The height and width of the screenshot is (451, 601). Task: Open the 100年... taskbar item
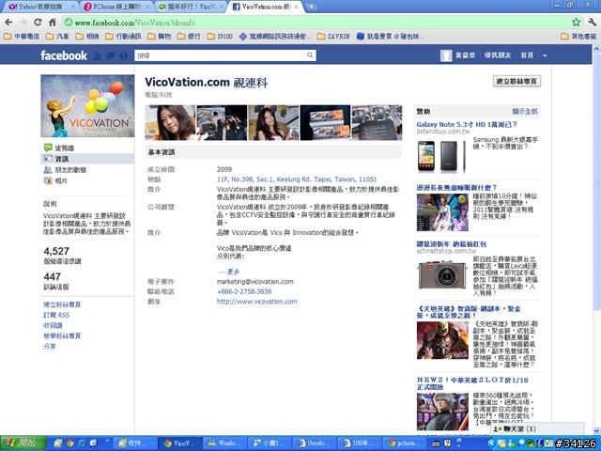point(359,443)
